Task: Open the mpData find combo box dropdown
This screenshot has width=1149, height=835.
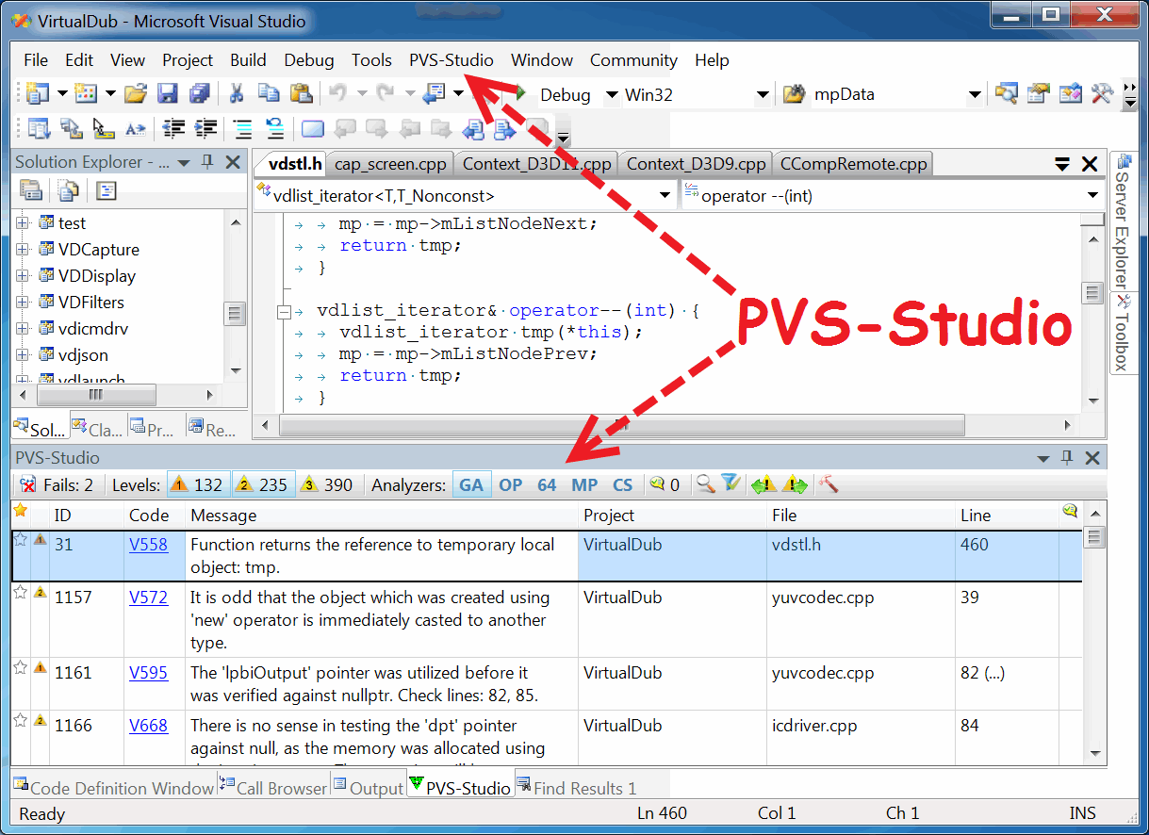Action: click(975, 94)
